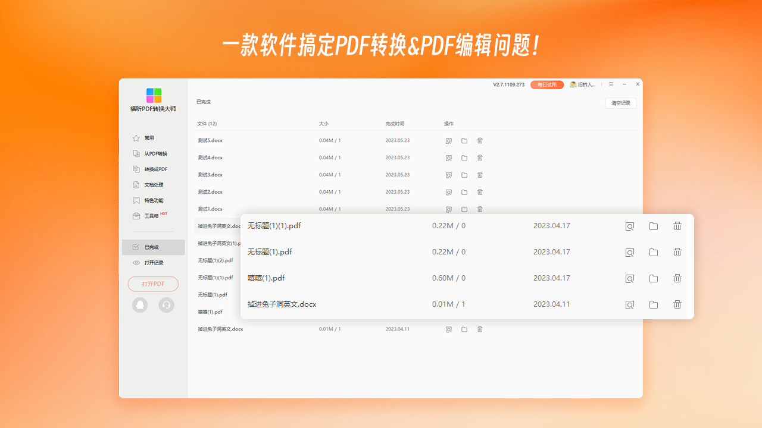Open the 从PDF转换 conversion panel

[153, 153]
